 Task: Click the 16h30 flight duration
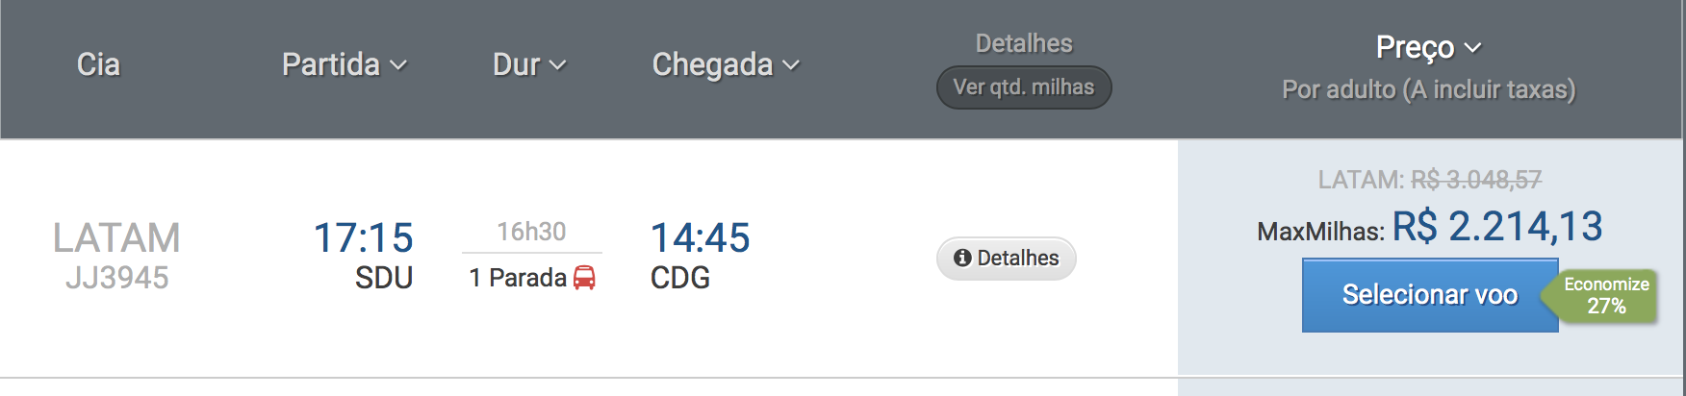[531, 232]
